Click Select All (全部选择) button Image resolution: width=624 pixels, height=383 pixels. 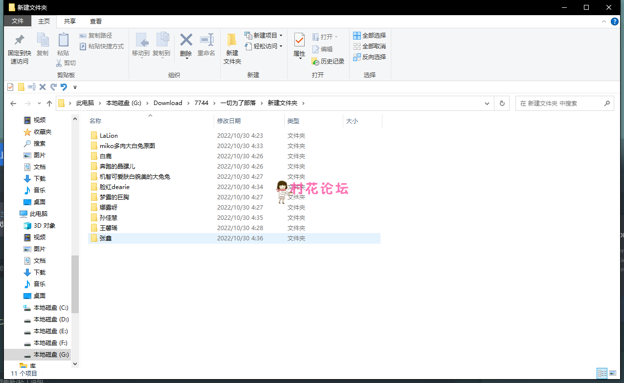coord(370,36)
